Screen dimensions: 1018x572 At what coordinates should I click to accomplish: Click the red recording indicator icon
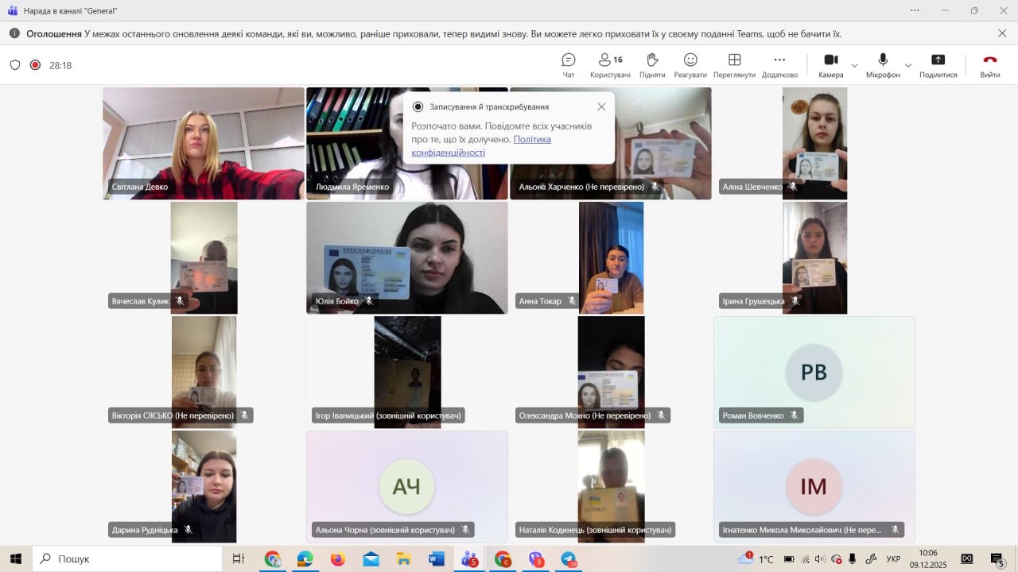[35, 65]
